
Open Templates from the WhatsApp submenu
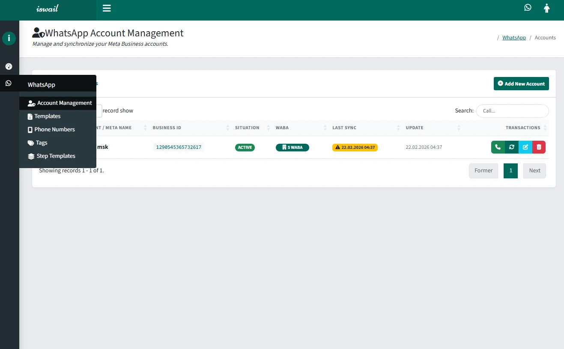pyautogui.click(x=48, y=116)
